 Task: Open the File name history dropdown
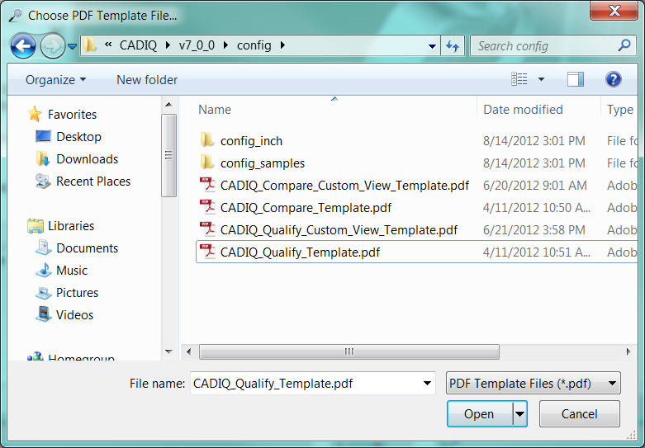[427, 383]
